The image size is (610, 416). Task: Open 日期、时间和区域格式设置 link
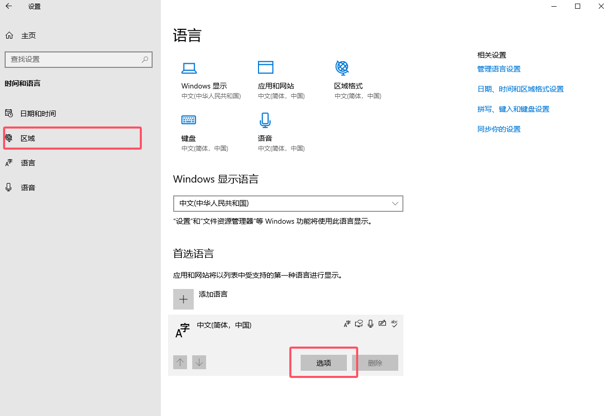point(521,89)
